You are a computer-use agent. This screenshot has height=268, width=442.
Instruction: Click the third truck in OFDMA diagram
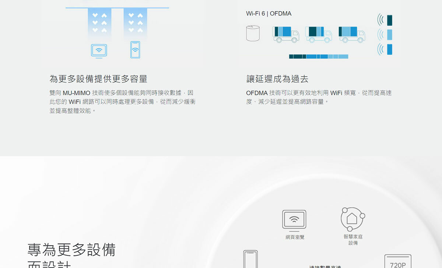[351, 34]
